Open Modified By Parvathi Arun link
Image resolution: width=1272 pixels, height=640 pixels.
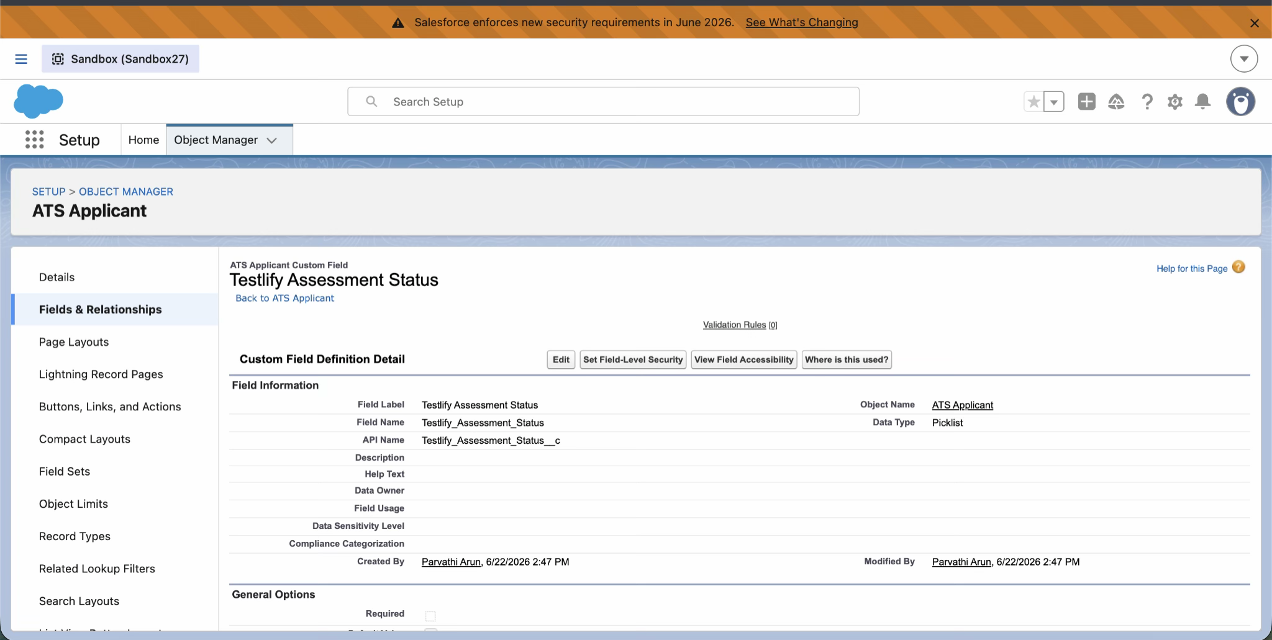(961, 562)
